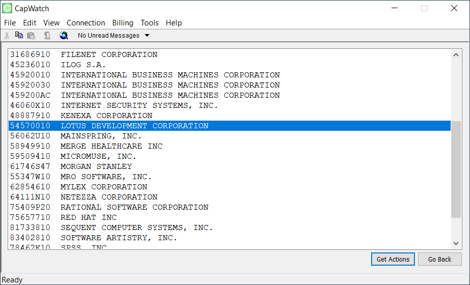Click the Go Back button

(440, 259)
